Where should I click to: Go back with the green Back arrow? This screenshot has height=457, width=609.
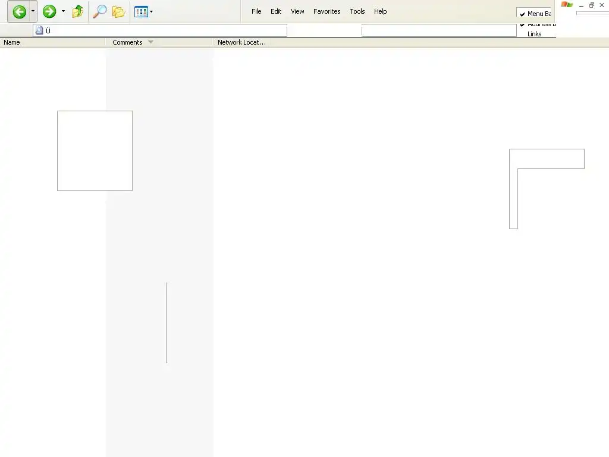pyautogui.click(x=20, y=12)
